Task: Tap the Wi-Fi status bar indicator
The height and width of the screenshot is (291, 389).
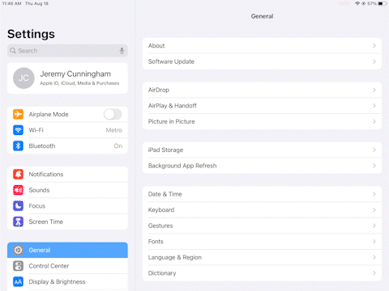Action: point(357,3)
